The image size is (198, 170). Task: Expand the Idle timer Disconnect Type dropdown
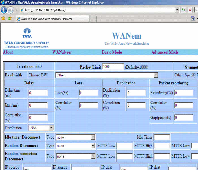click(x=93, y=137)
